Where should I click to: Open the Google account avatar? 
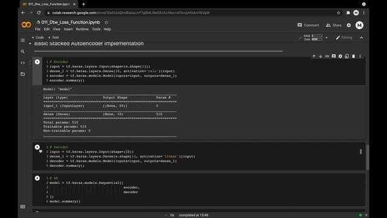359,25
